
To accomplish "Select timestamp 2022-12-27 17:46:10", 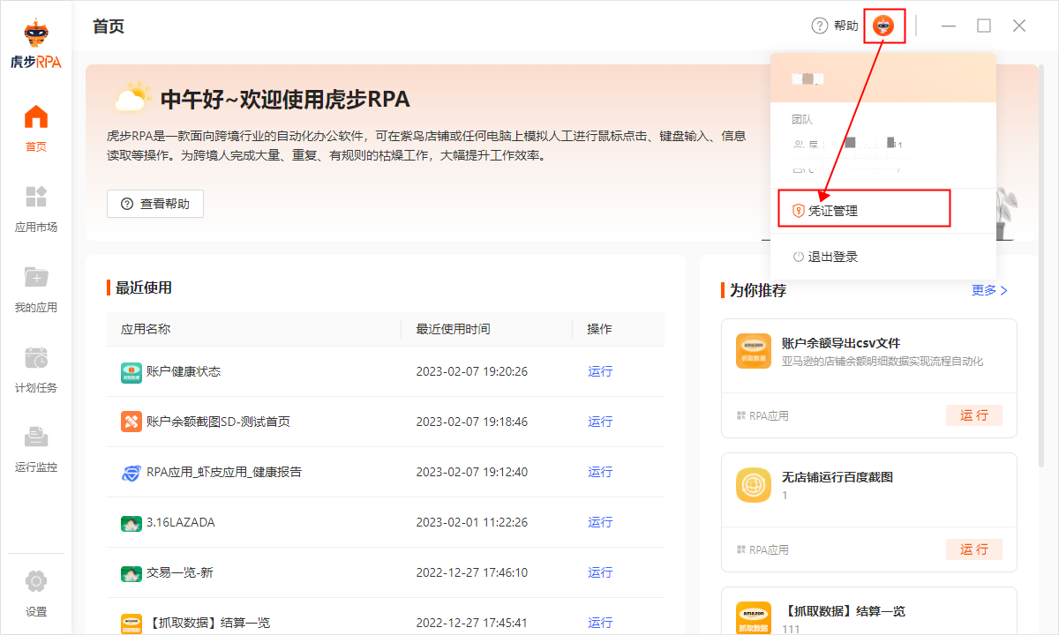I will 472,572.
